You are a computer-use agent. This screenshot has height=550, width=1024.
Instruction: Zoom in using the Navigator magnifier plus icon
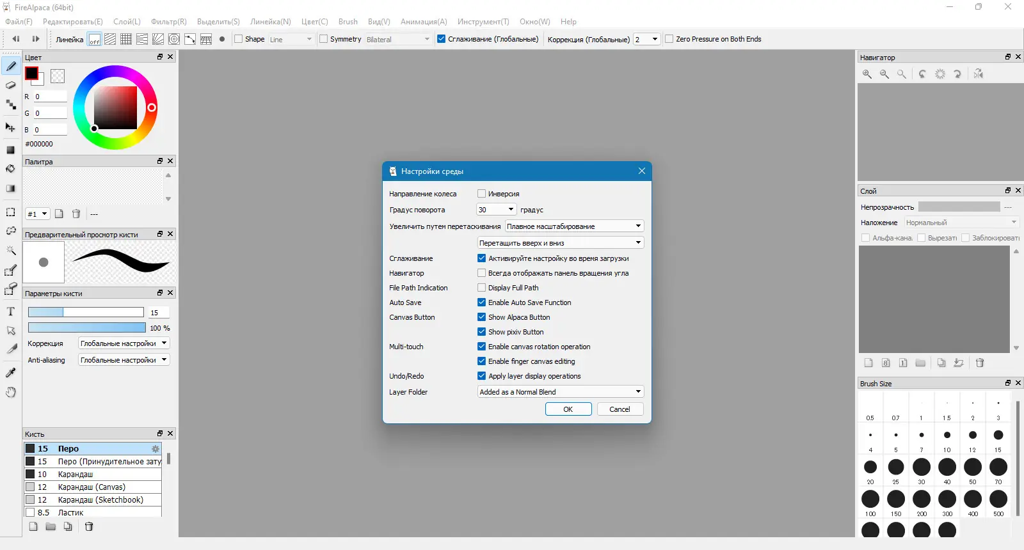pyautogui.click(x=867, y=74)
